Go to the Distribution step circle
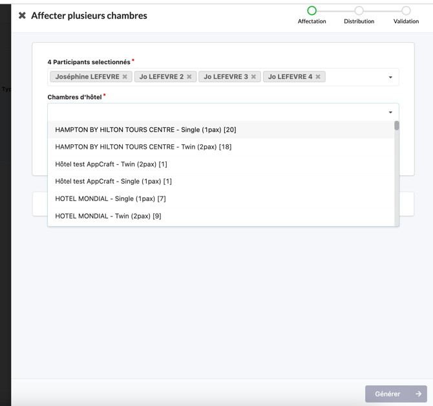Viewport: 433px width, 406px height. pos(359,10)
